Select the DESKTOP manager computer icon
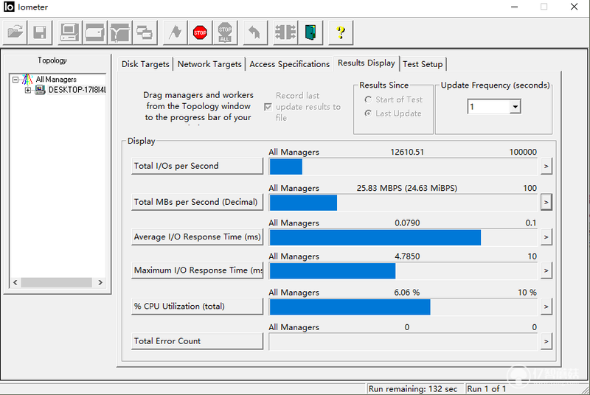Image resolution: width=590 pixels, height=395 pixels. [x=40, y=90]
